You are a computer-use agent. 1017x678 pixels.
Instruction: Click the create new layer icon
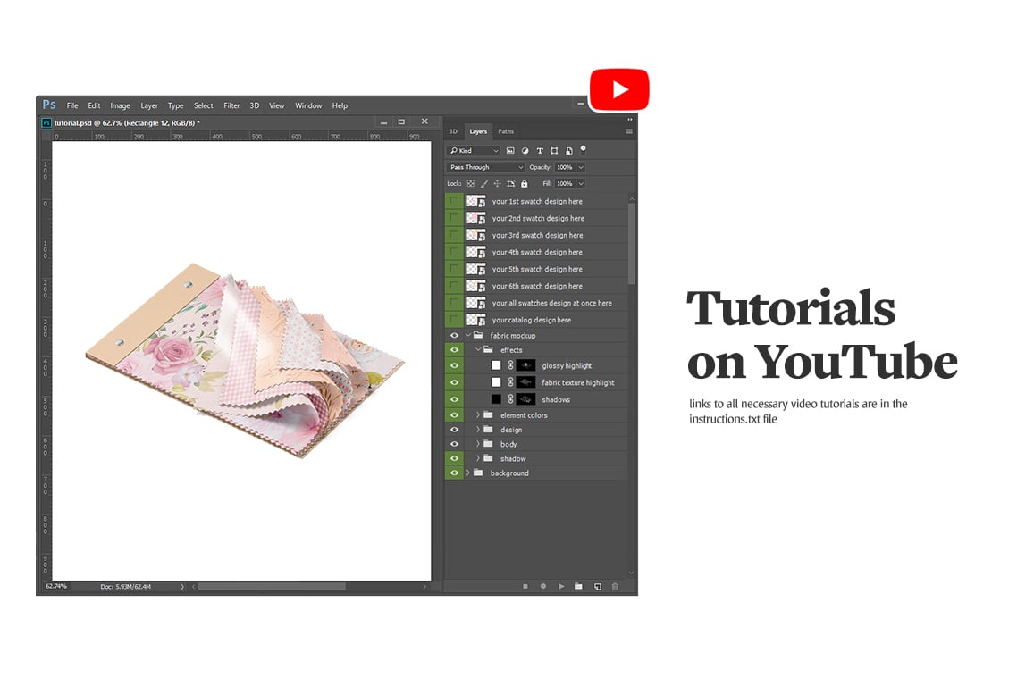[597, 586]
